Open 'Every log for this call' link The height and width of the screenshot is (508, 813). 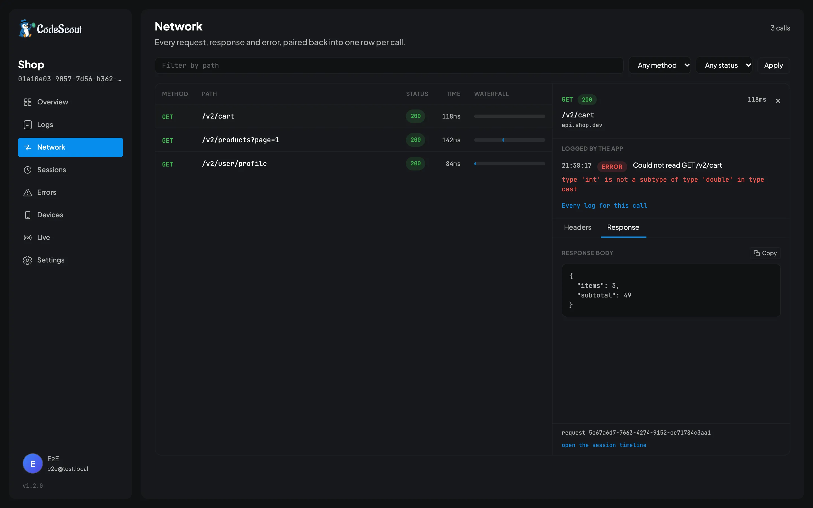point(604,206)
